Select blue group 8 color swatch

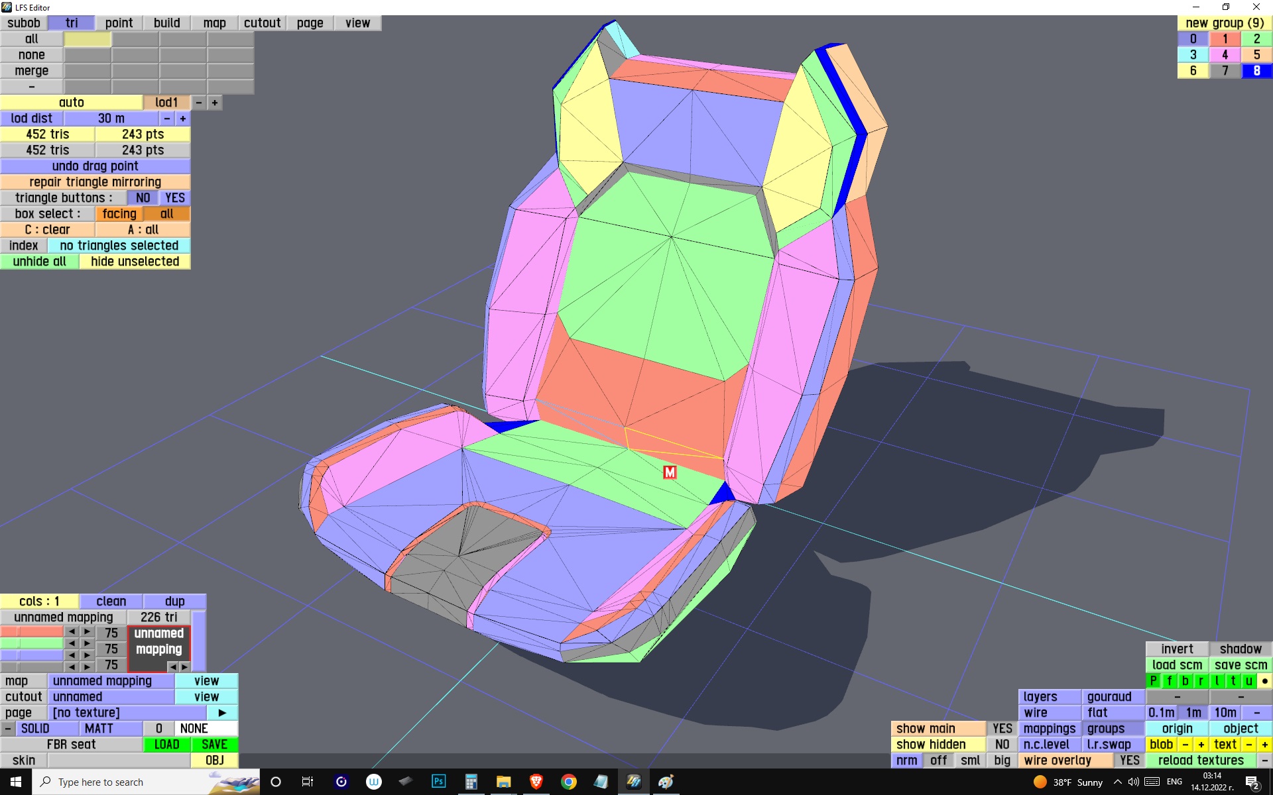coord(1256,71)
